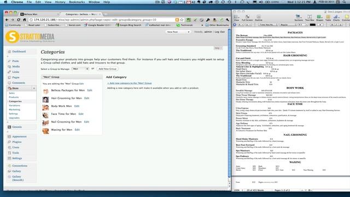350x197 pixels.
Task: Click the Apple logo menu
Action: 5,2
